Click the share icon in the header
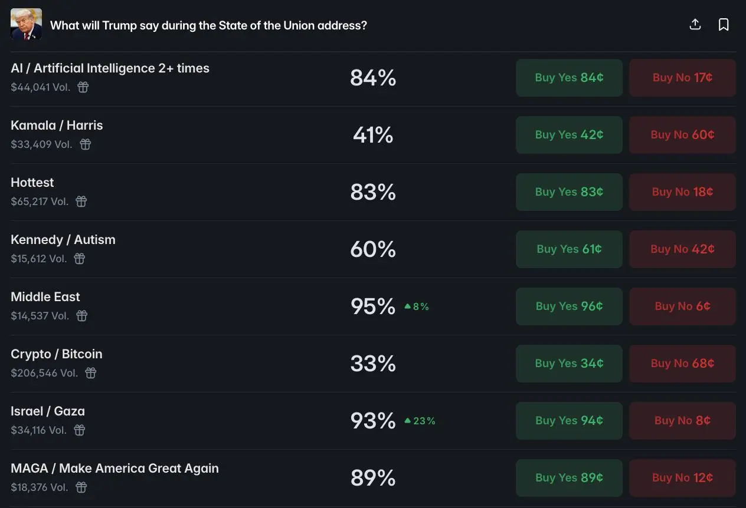This screenshot has height=508, width=746. click(x=695, y=25)
